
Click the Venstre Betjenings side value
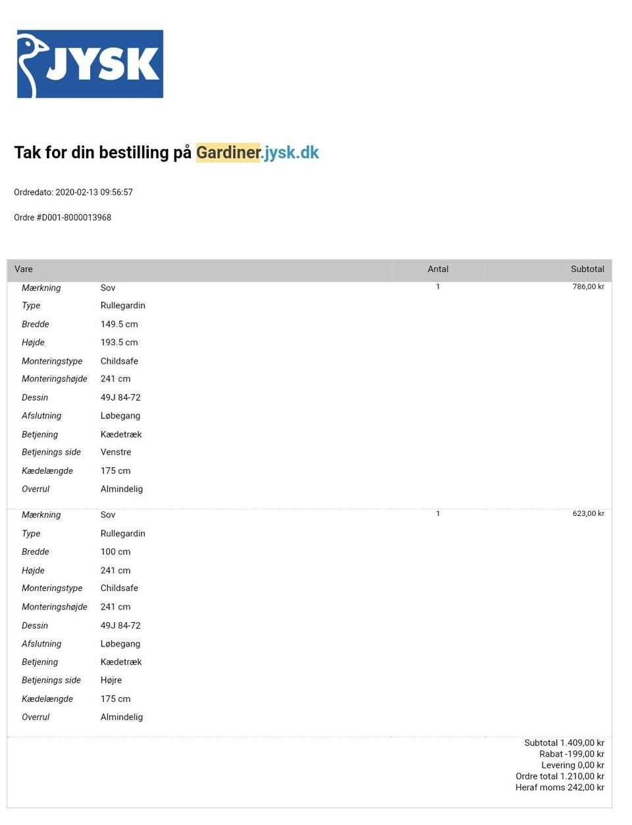pos(116,452)
